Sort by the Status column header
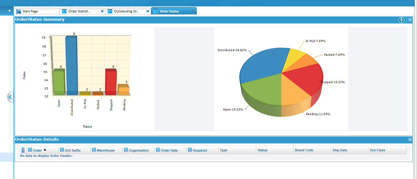 (x=262, y=150)
